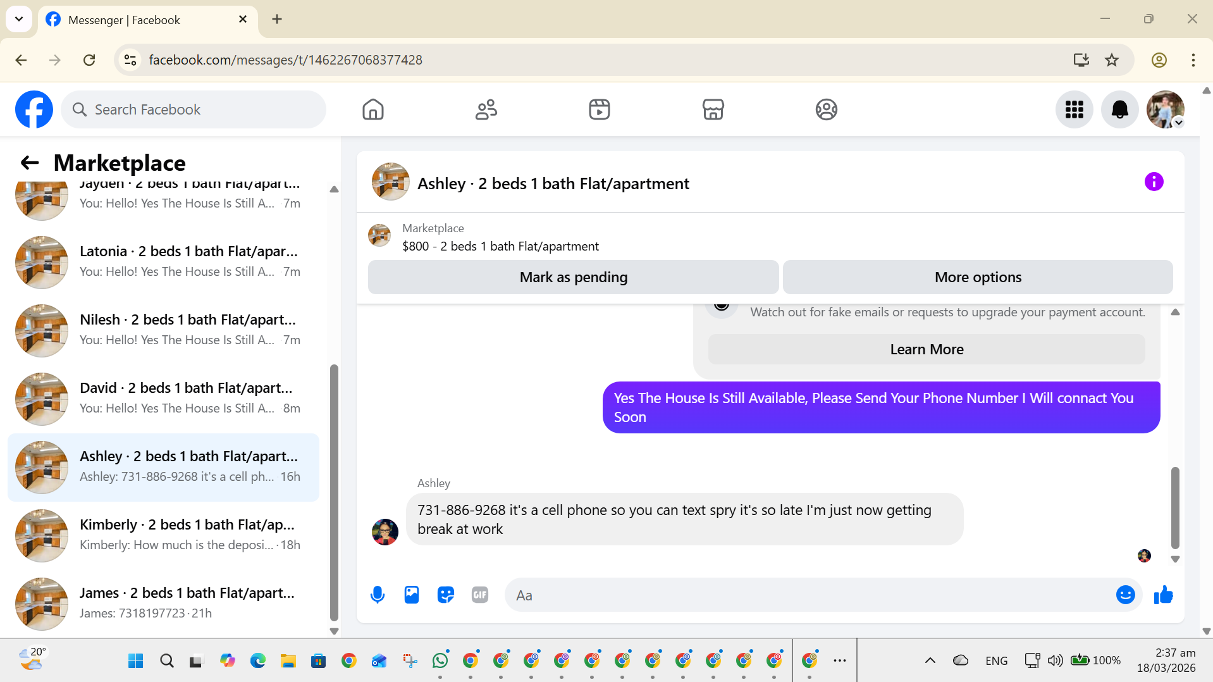Image resolution: width=1213 pixels, height=682 pixels.
Task: Open Kimberly's conversation about the deposit
Action: (x=163, y=535)
